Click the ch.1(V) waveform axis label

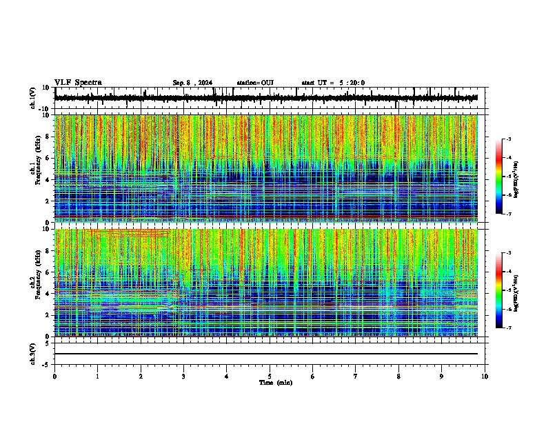coord(33,98)
